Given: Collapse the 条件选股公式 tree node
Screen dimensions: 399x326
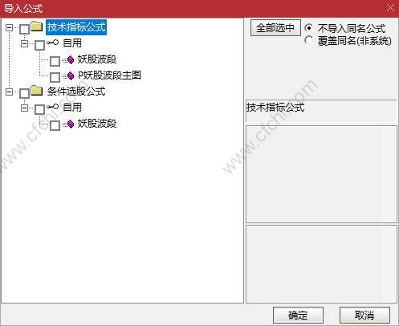Looking at the screenshot, I should pos(10,92).
